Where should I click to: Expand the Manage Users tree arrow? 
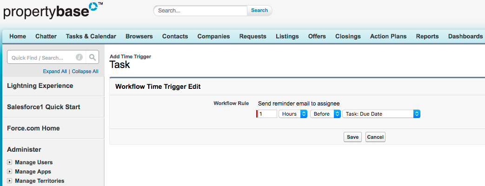pyautogui.click(x=10, y=162)
